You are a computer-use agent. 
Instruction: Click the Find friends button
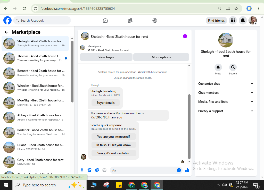[x=216, y=21]
